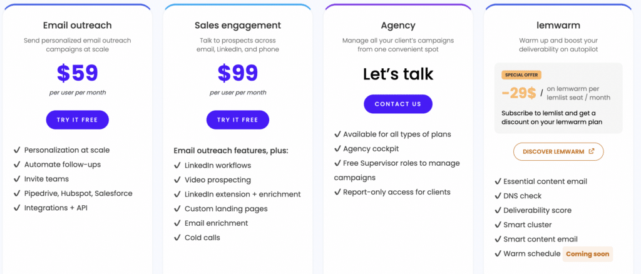Click the lemwarm plan title
The height and width of the screenshot is (274, 641).
[x=558, y=25]
